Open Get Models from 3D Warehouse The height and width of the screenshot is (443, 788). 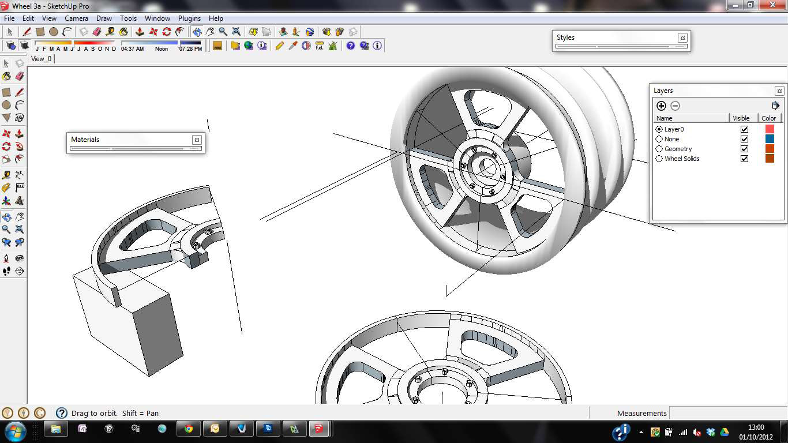click(326, 32)
